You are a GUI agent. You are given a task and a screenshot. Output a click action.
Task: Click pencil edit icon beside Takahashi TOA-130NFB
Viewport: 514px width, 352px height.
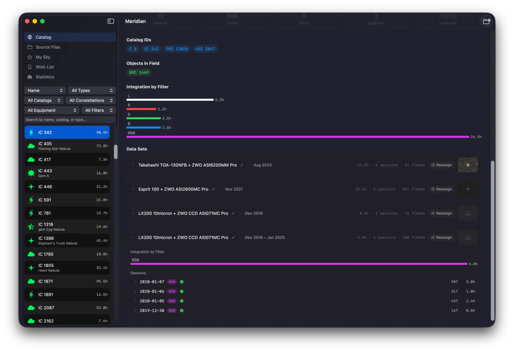(242, 165)
